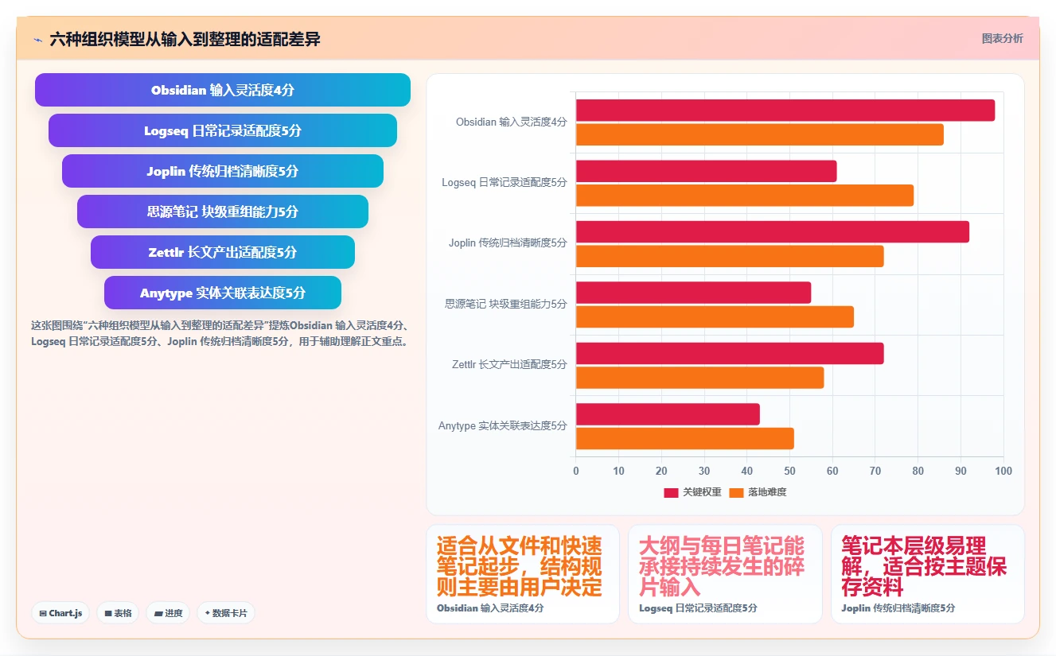Toggle the 关键权重 legend red swatch

pyautogui.click(x=672, y=492)
